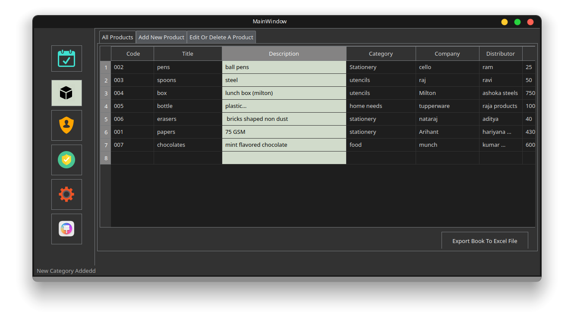
Task: Click the company cell 'Milton'
Action: click(x=448, y=93)
